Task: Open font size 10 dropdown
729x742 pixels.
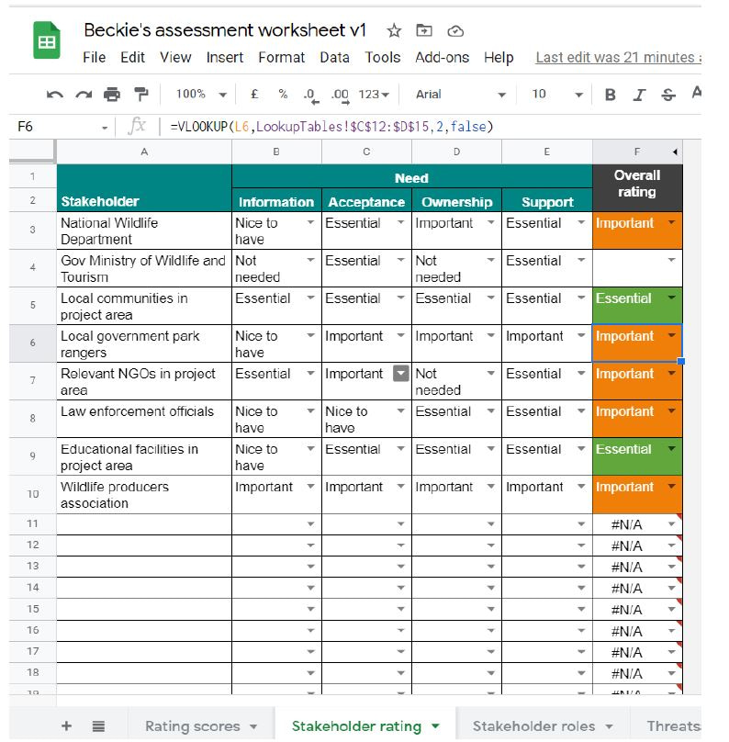Action: click(556, 95)
